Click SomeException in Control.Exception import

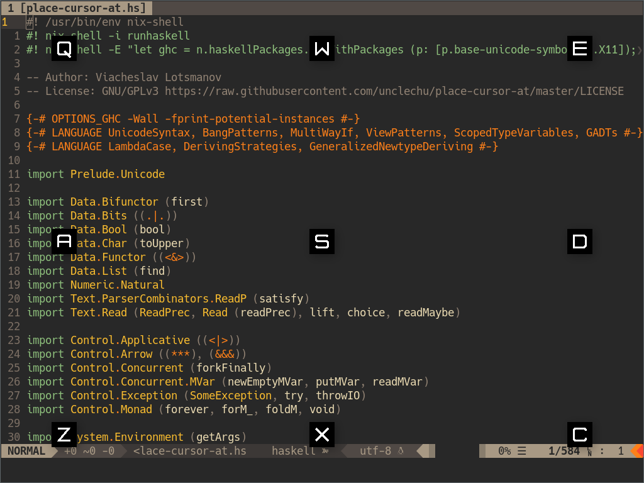click(231, 396)
